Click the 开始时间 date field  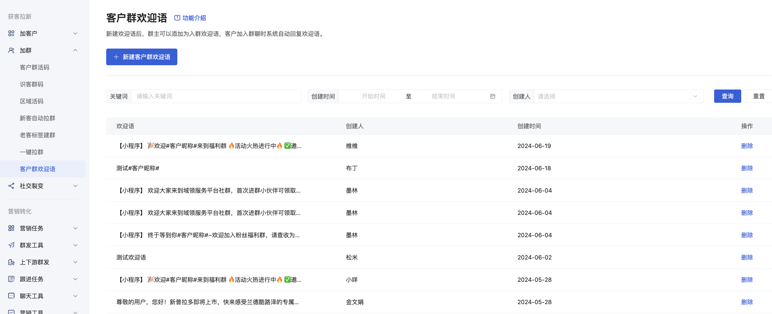(373, 96)
